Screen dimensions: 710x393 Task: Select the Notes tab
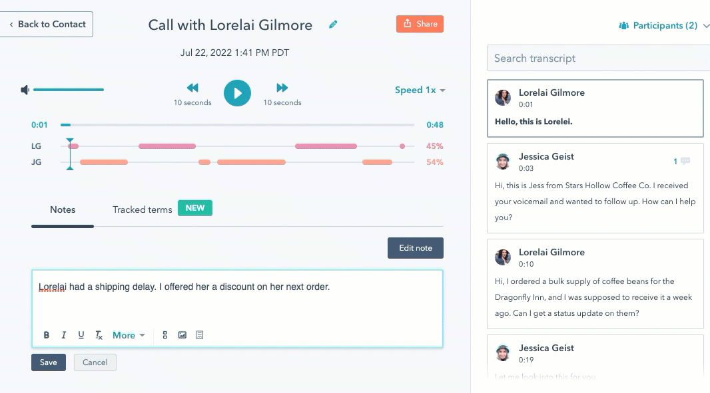(x=63, y=210)
